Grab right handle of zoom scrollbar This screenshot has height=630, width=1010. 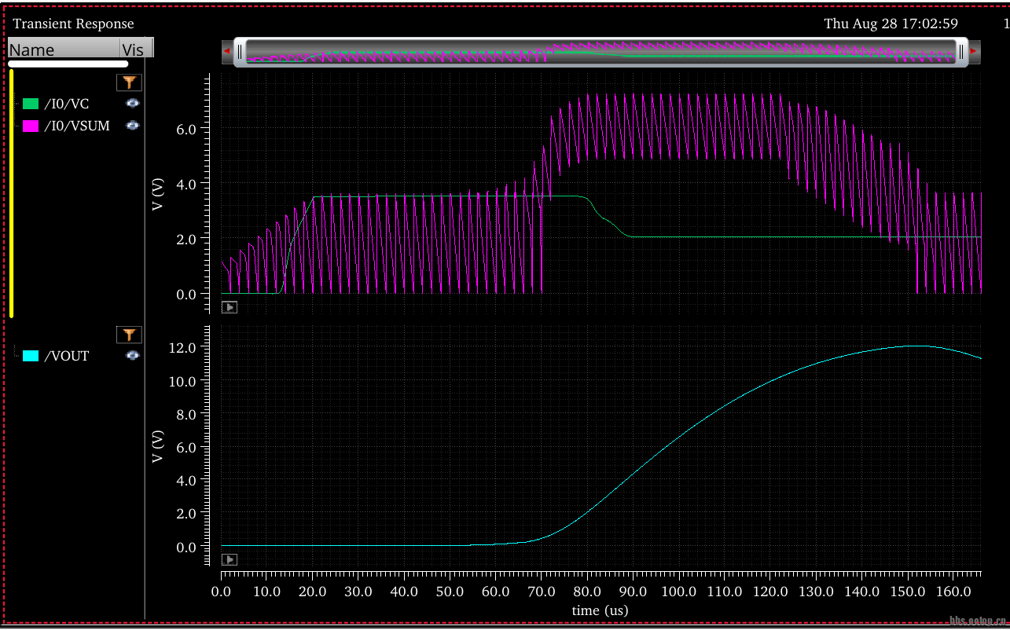click(961, 52)
